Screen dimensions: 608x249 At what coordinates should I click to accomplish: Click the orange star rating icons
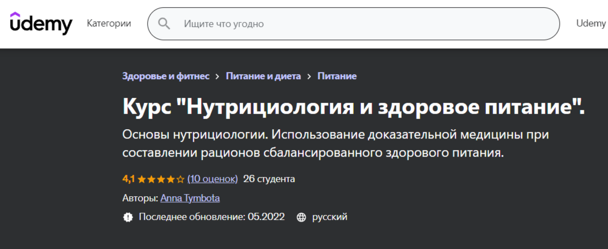click(161, 179)
